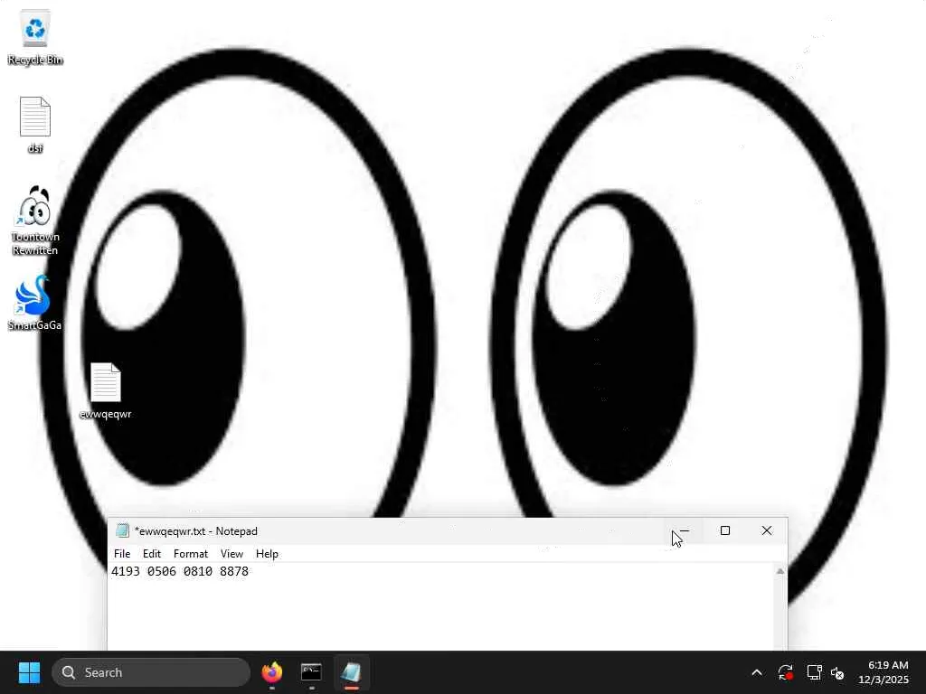Screen dimensions: 926x694
Task: Open Firefox from the taskbar
Action: pyautogui.click(x=272, y=672)
